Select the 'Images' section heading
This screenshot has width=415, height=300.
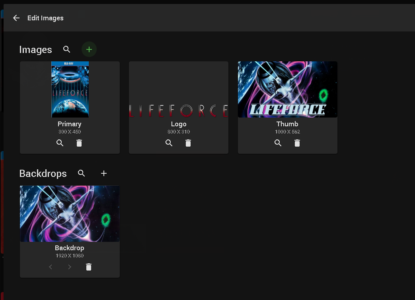click(35, 50)
